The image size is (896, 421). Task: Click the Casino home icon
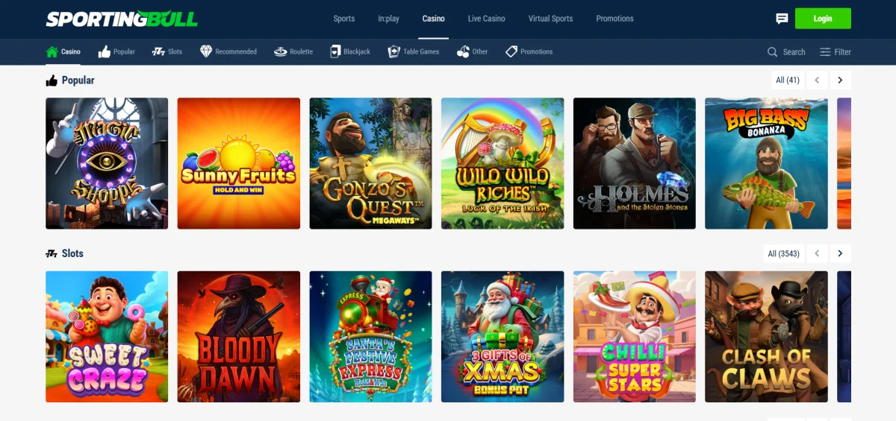click(x=52, y=51)
